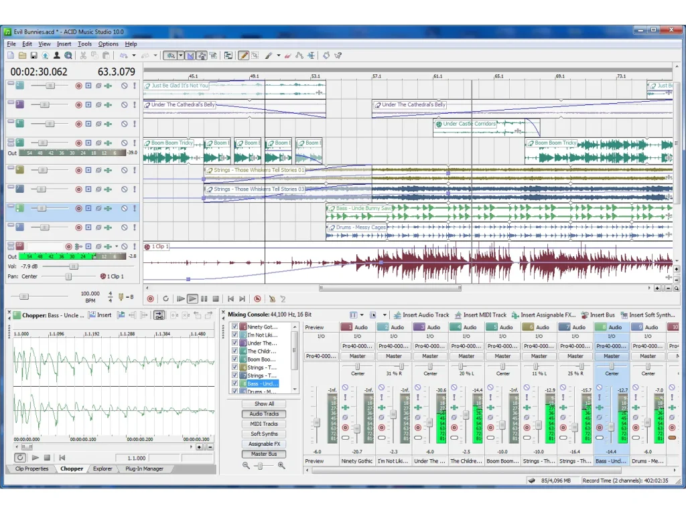This screenshot has width=686, height=514.
Task: Select the Erase tool in the toolbar
Action: 288,56
